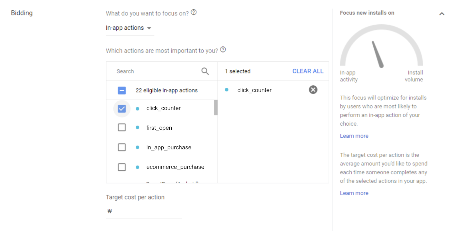Remove click_counter from selected list
Image resolution: width=457 pixels, height=244 pixels.
click(x=313, y=90)
